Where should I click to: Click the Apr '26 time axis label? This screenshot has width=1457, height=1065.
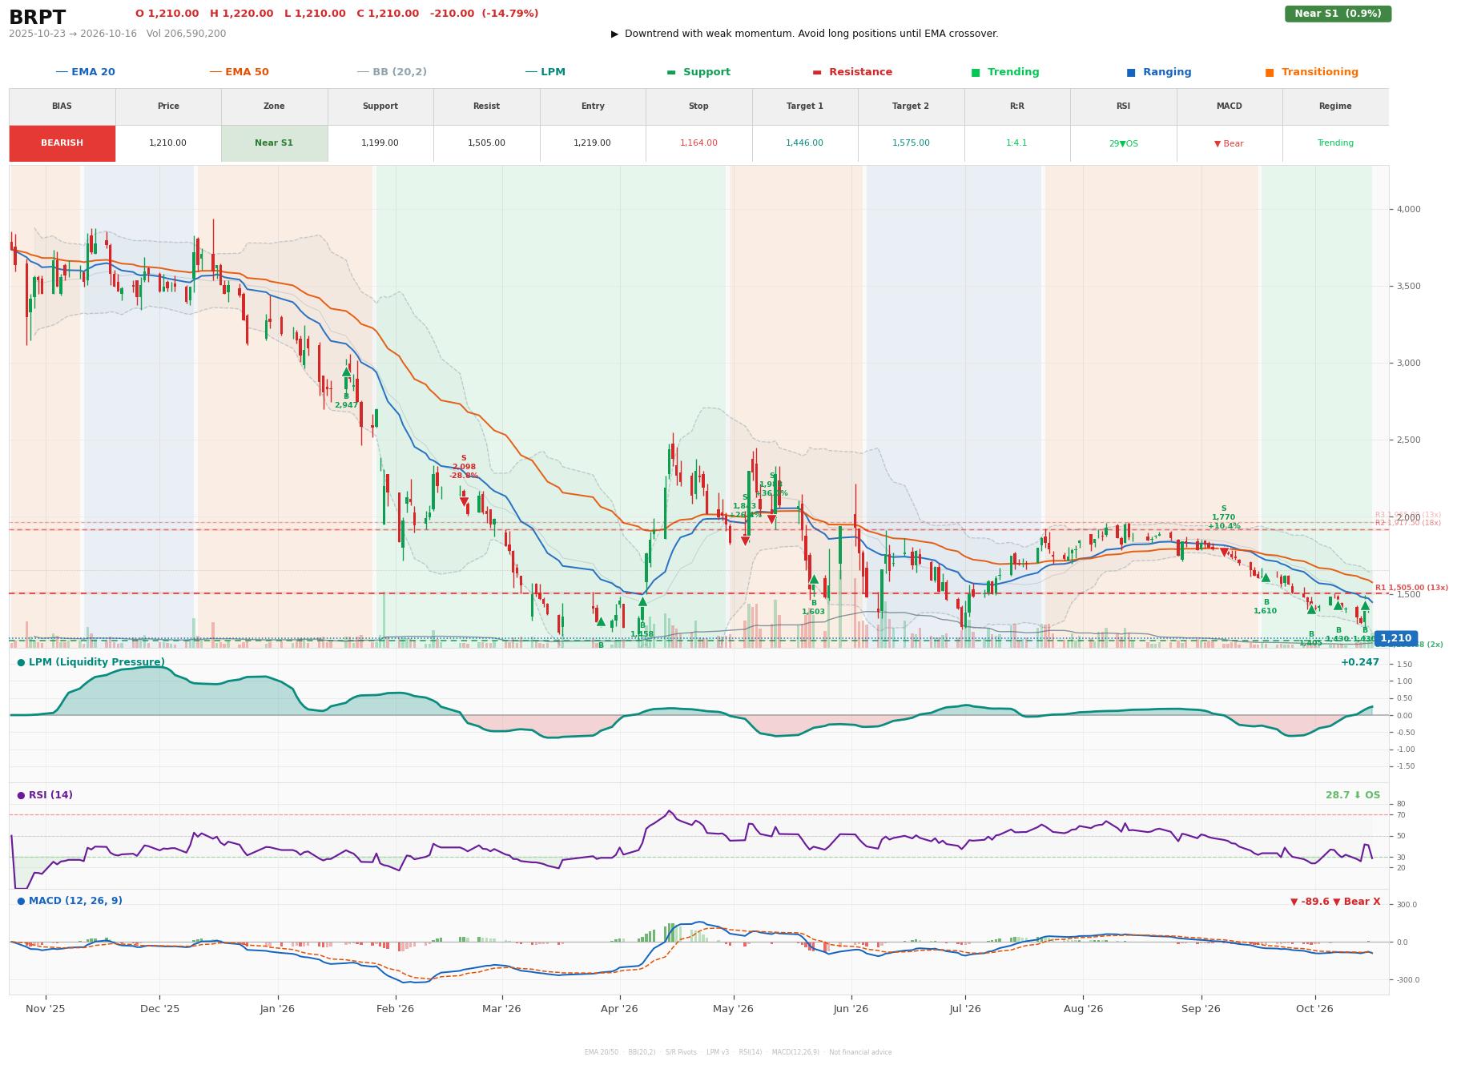[619, 1009]
